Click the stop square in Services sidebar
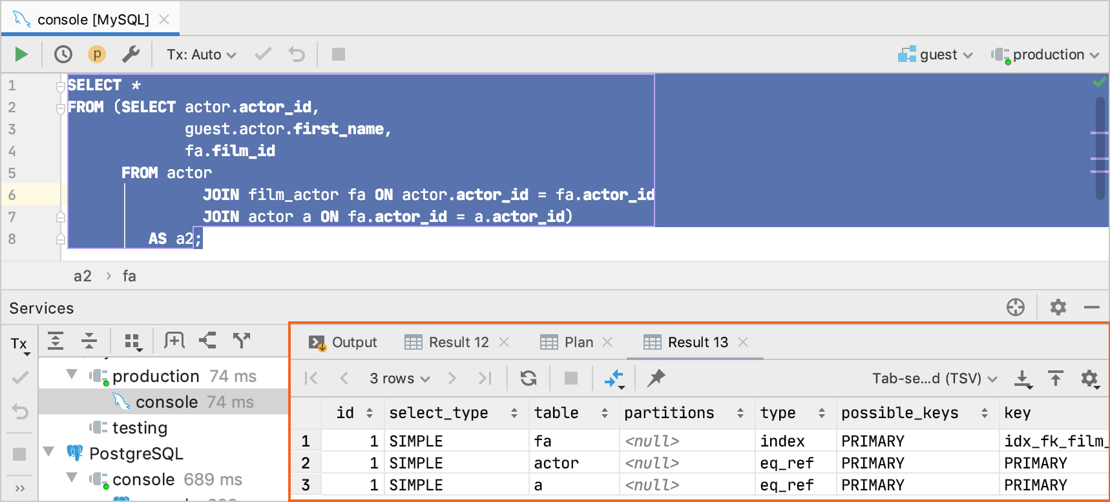The image size is (1110, 502). 19,454
